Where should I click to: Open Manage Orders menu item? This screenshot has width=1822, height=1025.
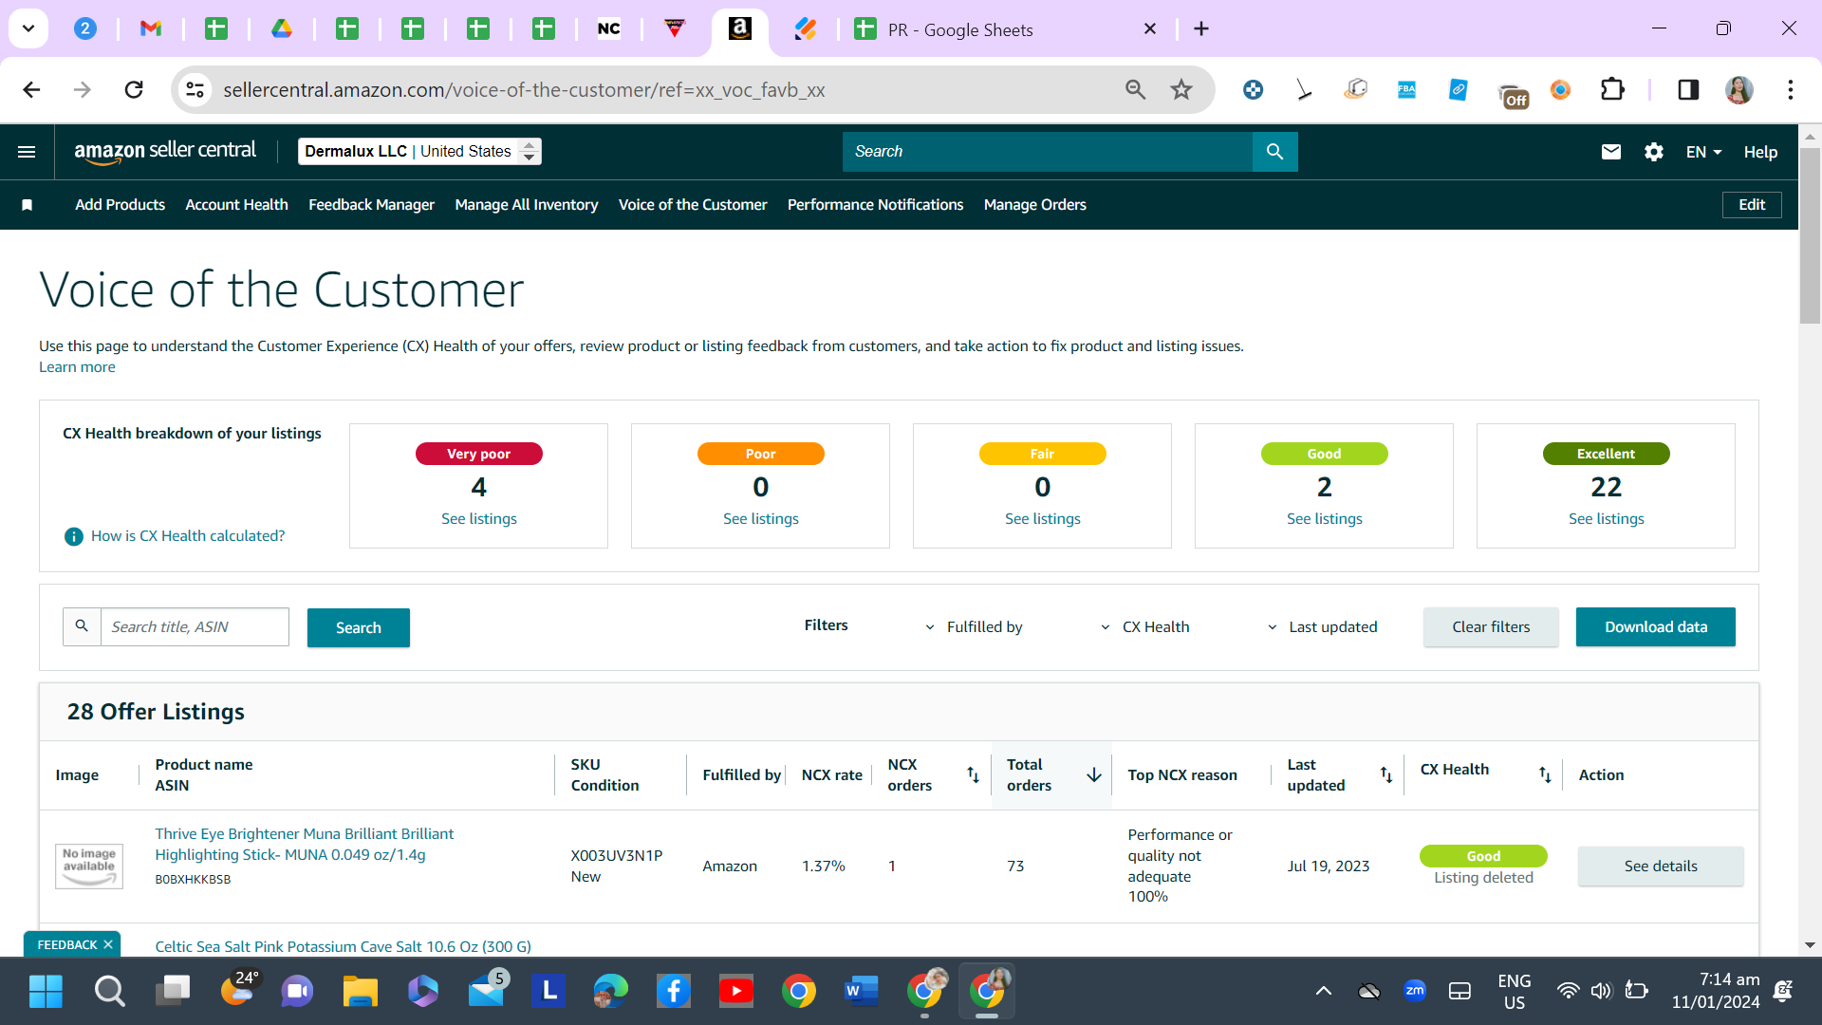pyautogui.click(x=1035, y=205)
